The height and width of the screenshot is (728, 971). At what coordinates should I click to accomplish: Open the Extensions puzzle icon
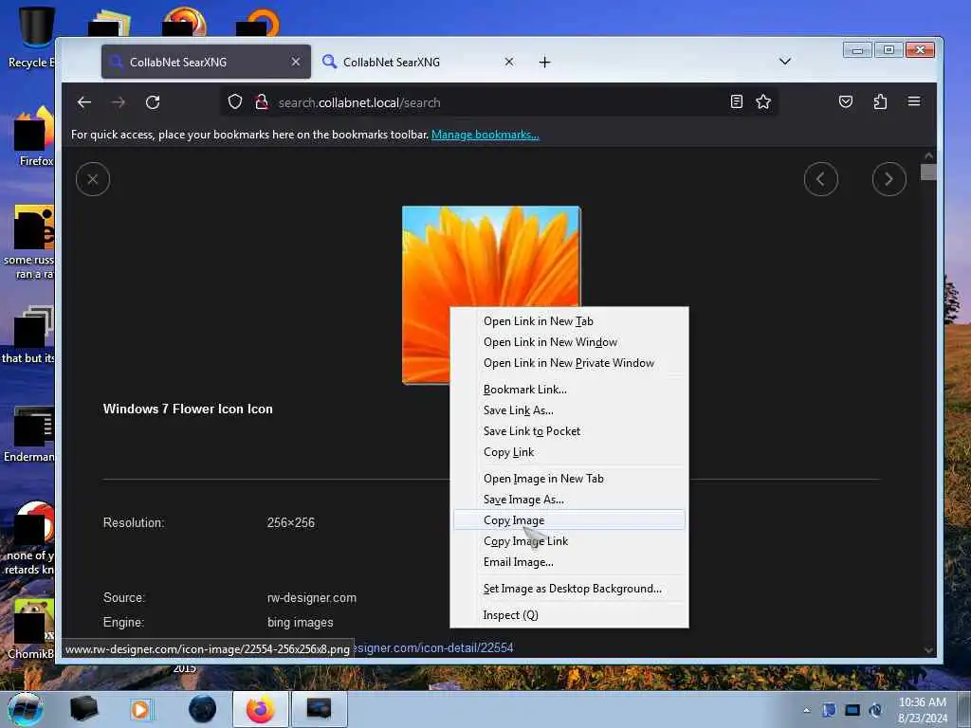pyautogui.click(x=880, y=101)
